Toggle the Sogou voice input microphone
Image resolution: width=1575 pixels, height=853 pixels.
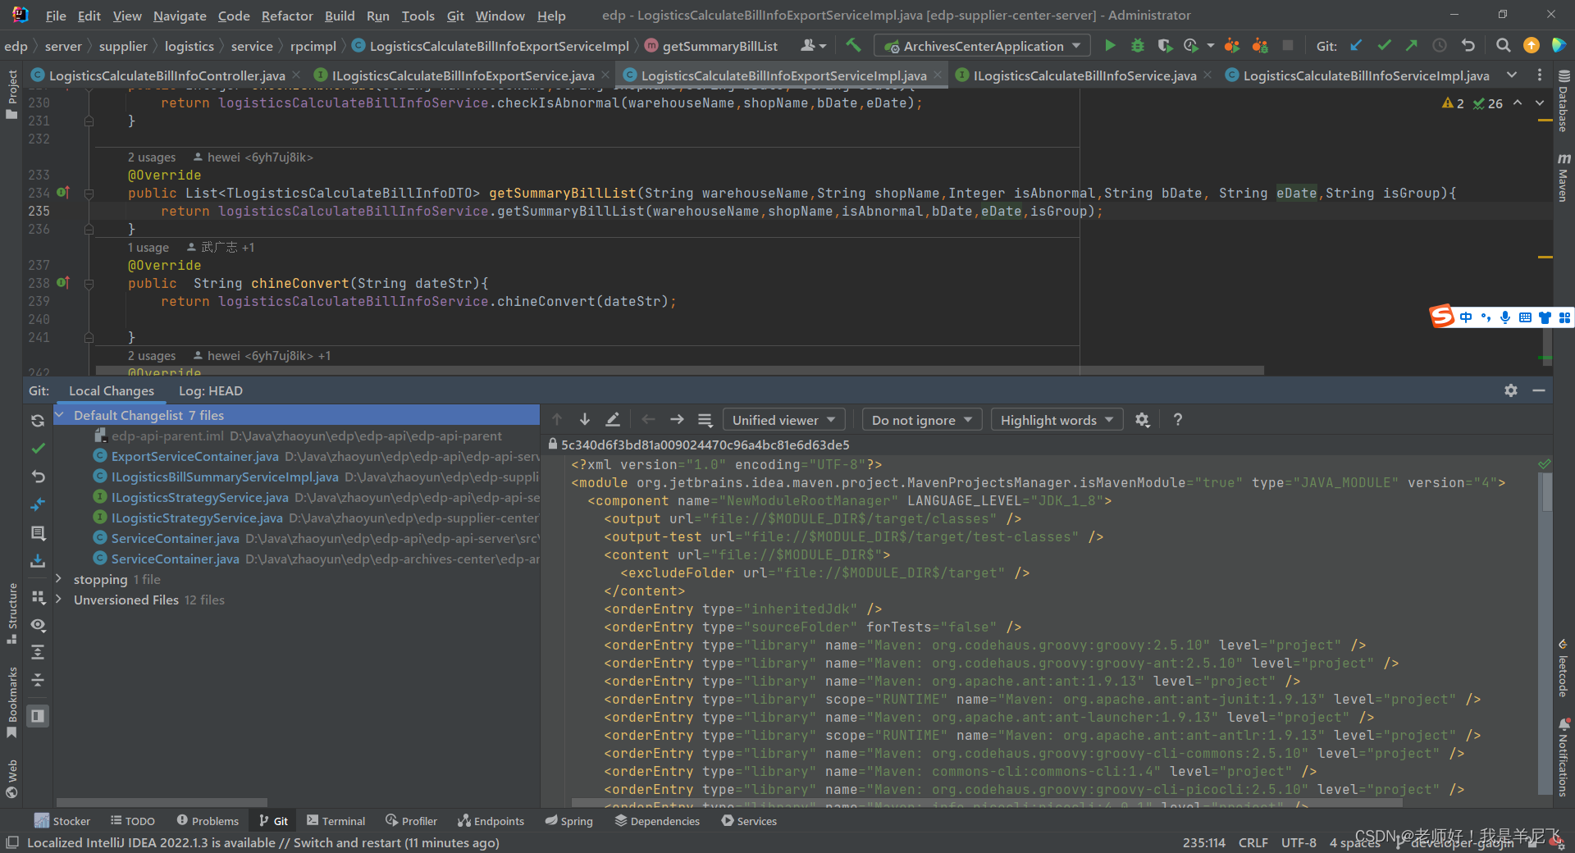1505,317
